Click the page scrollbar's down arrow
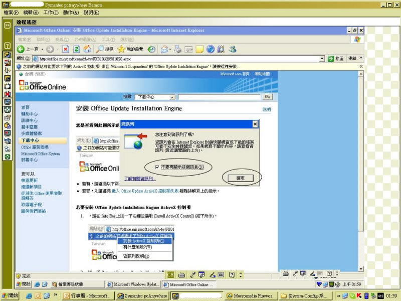This screenshot has width=401, height=301. (360, 269)
